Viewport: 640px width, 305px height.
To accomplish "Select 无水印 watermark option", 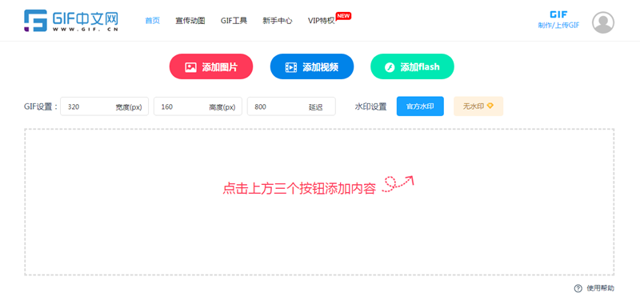I will point(478,106).
